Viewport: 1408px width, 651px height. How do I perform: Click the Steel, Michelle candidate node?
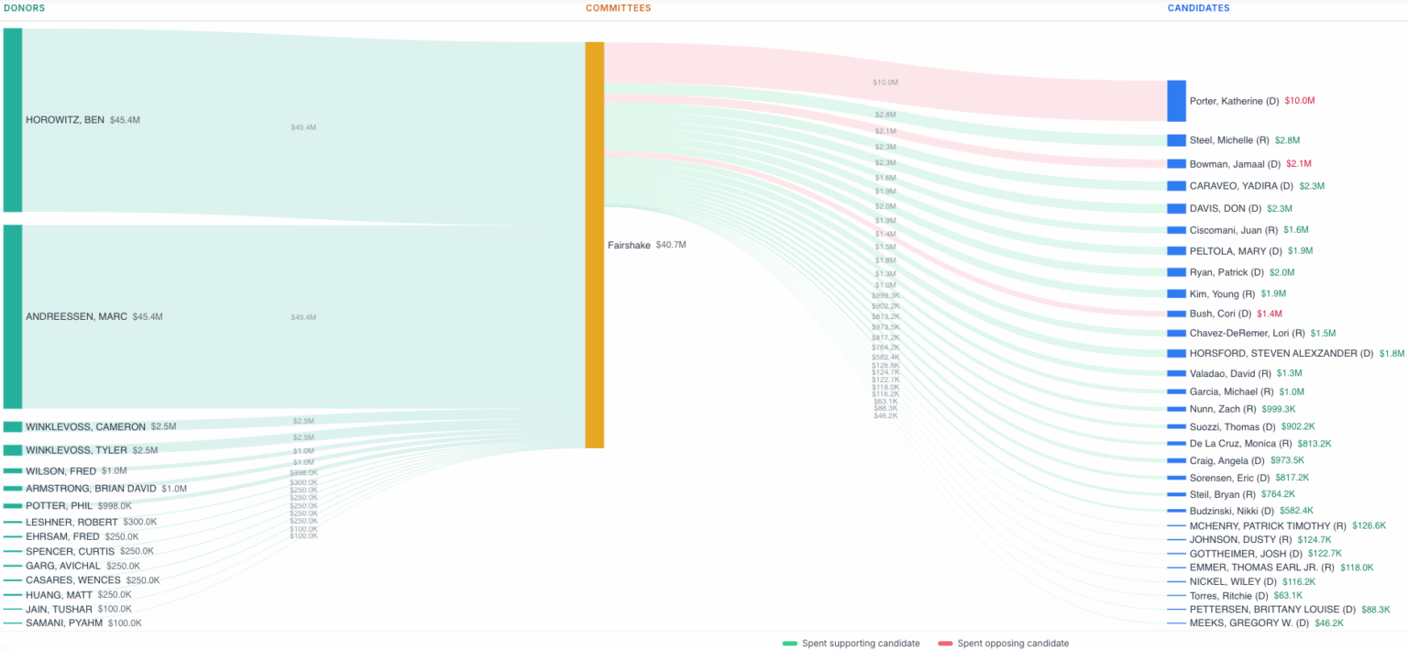point(1174,139)
